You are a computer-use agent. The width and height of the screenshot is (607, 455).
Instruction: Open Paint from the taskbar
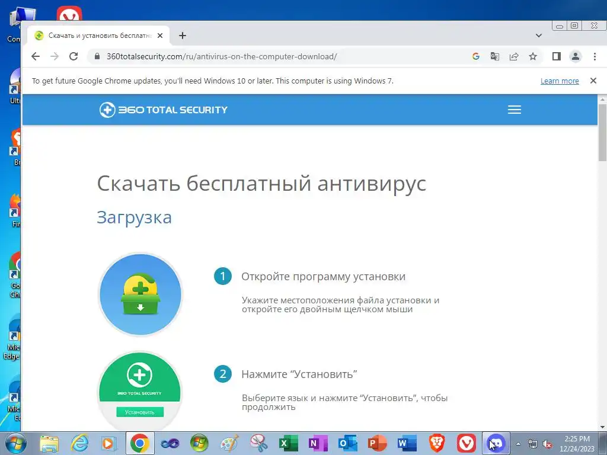tap(229, 443)
